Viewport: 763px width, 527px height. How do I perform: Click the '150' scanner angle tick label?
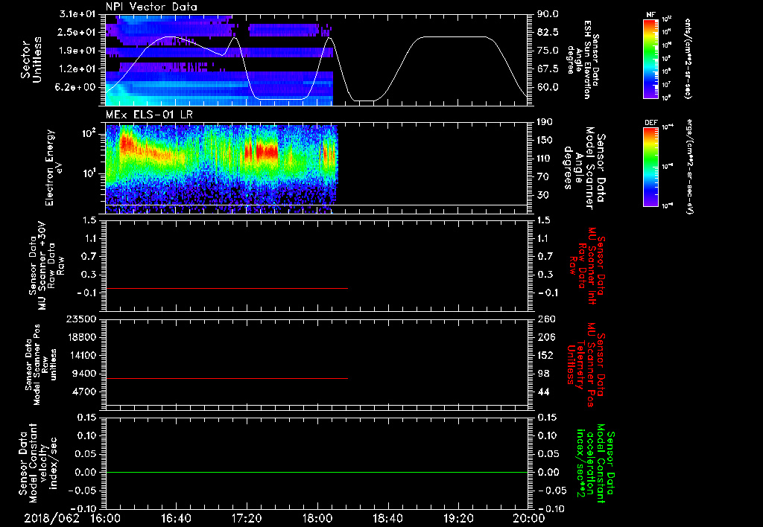click(545, 141)
